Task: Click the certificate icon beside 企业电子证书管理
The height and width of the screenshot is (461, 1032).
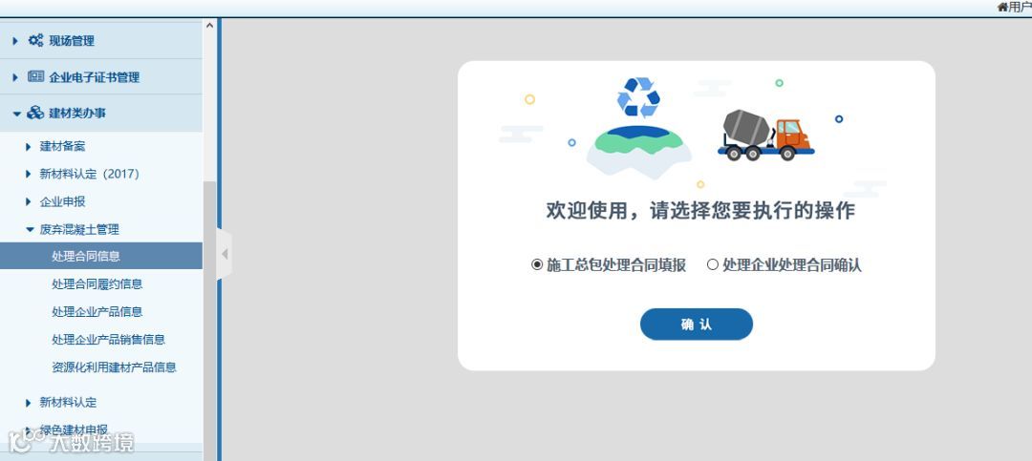Action: point(35,77)
